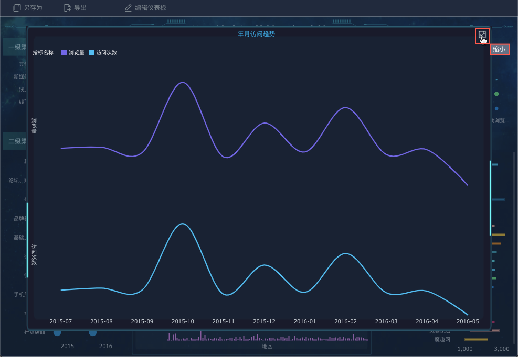Click x-axis label 2016-02
The image size is (518, 357).
click(x=345, y=321)
